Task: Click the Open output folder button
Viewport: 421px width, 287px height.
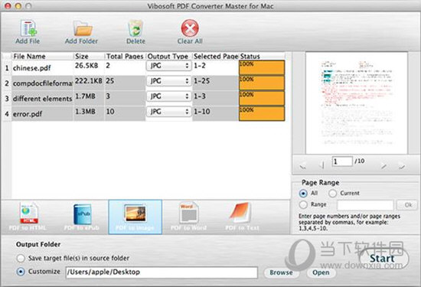Action: (x=321, y=272)
